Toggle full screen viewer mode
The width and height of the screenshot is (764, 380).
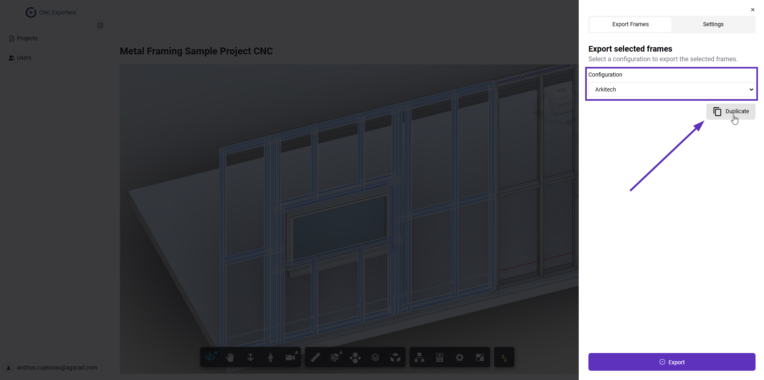click(480, 357)
